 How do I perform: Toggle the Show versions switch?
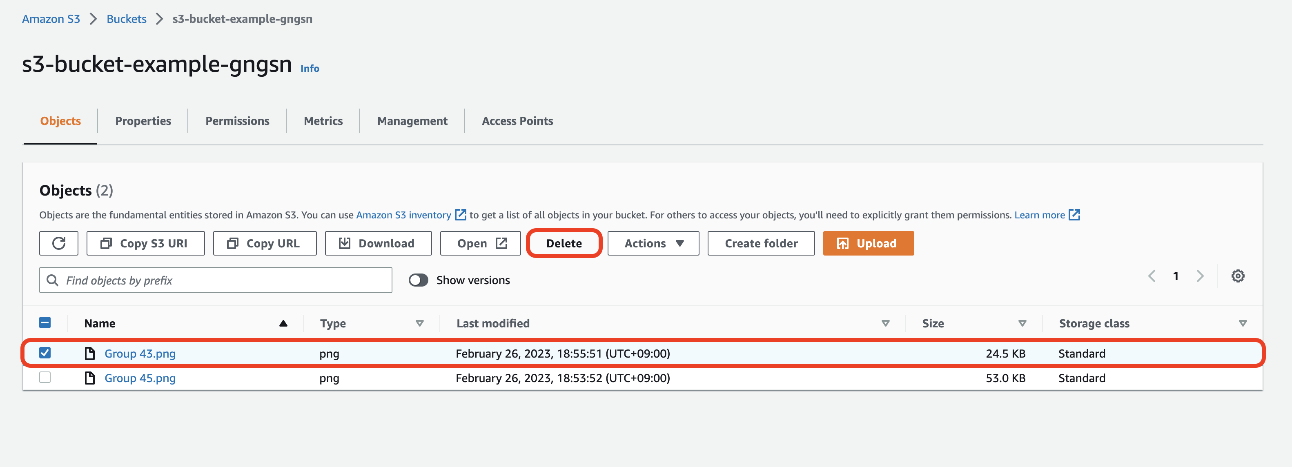(418, 280)
